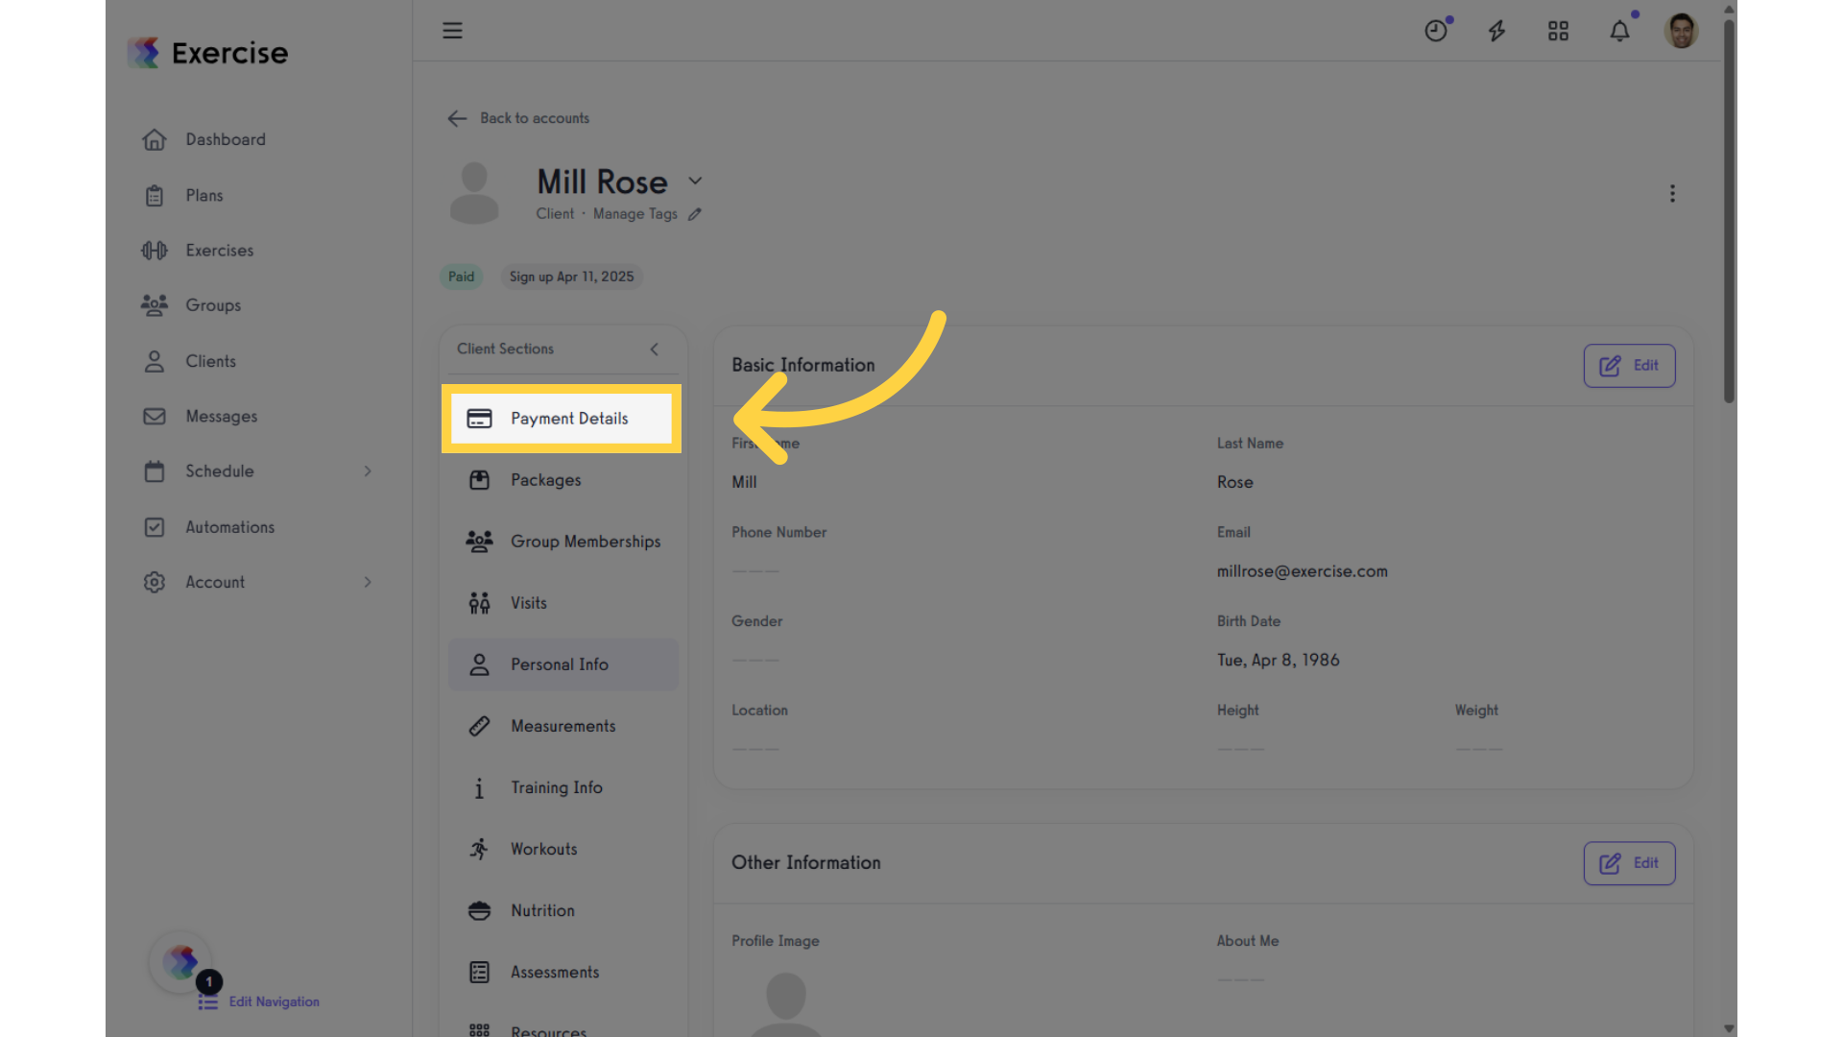Open the lightning quick actions icon

(x=1496, y=31)
